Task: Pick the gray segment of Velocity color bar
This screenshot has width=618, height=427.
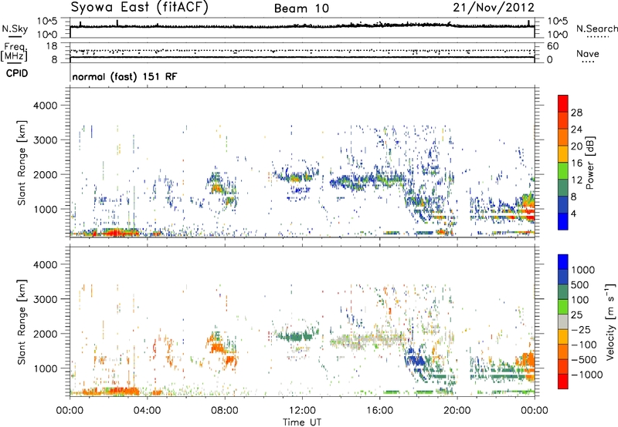Action: tap(563, 322)
